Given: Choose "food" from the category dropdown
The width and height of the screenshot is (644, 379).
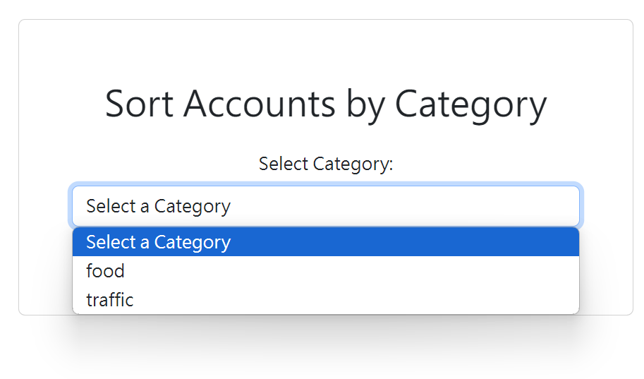Looking at the screenshot, I should (106, 271).
